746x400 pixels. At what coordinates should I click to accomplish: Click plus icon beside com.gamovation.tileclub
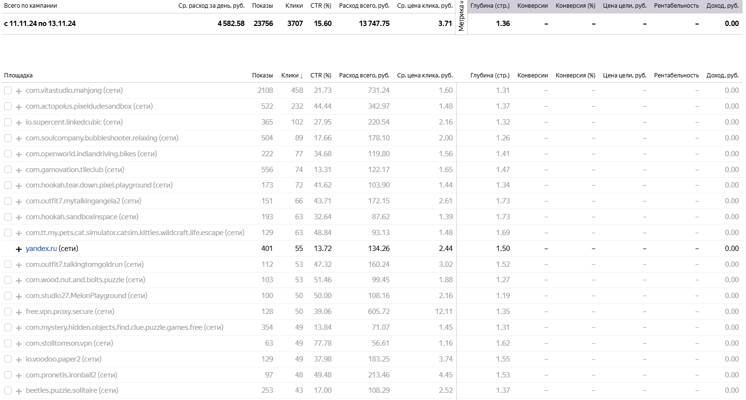[19, 170]
